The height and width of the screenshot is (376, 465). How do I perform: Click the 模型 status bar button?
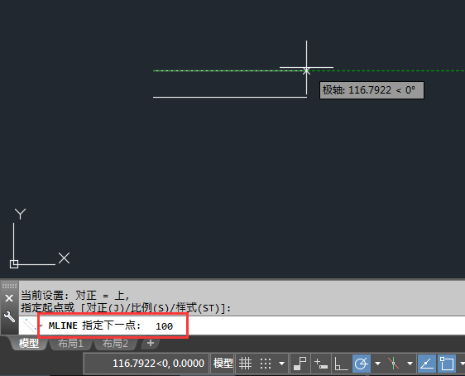[223, 364]
